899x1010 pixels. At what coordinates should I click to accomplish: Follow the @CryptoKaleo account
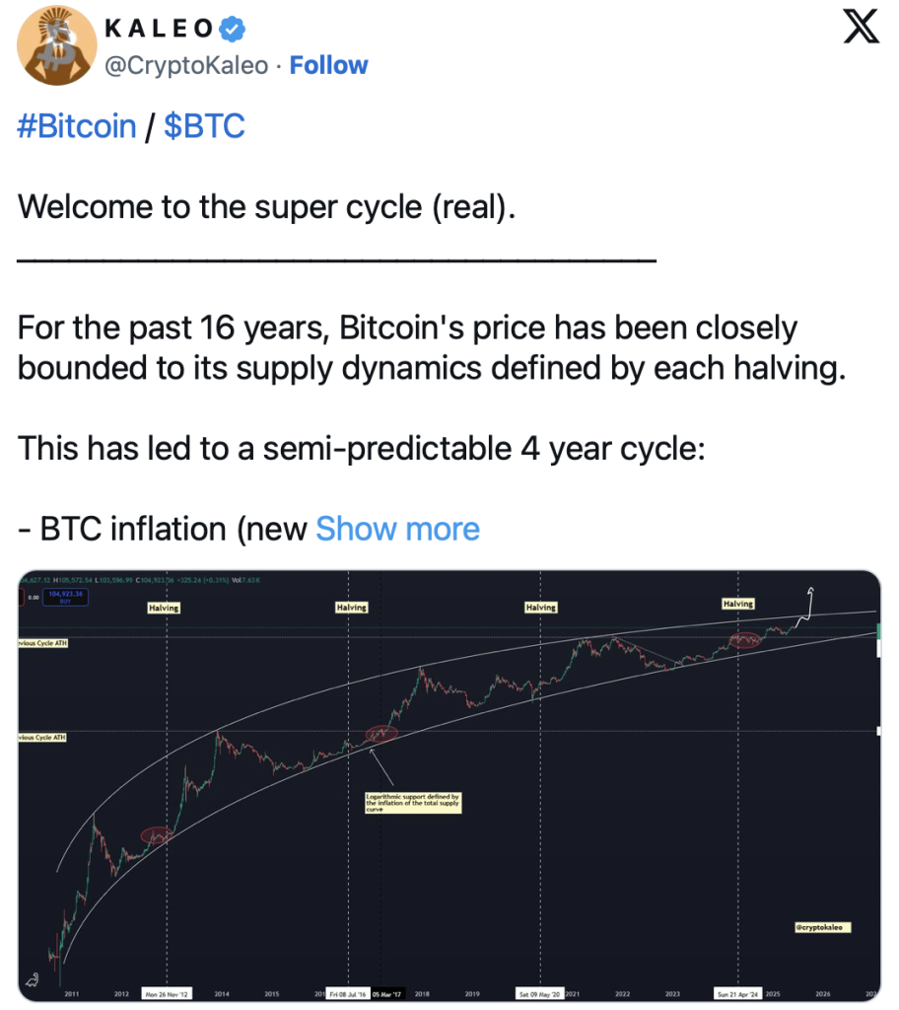328,65
